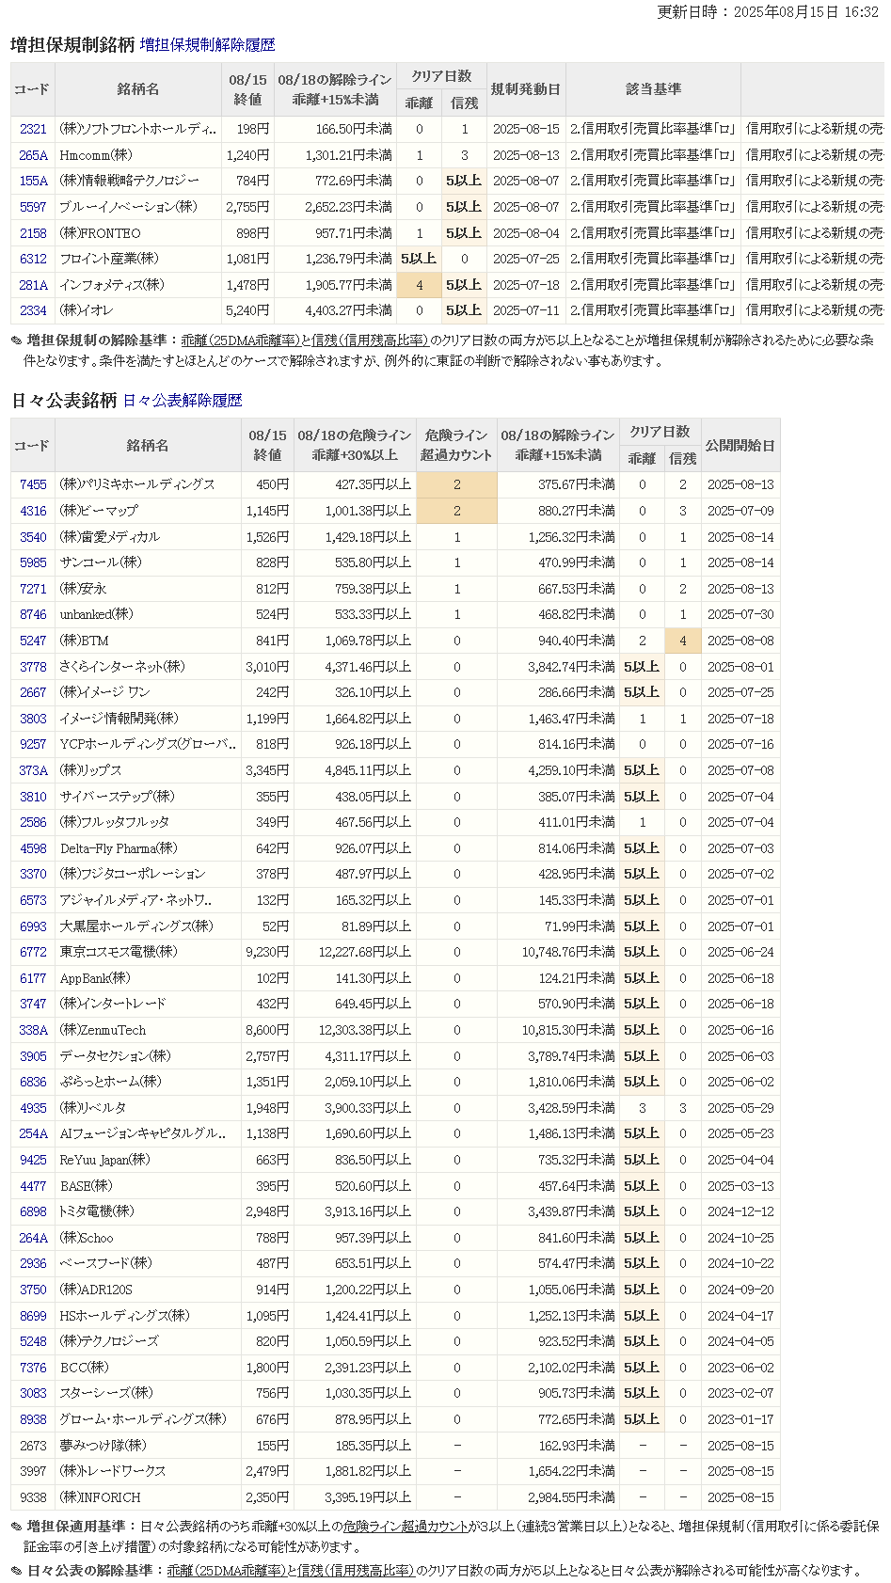The image size is (891, 1583).
Task: Open stock code 5597 link
Action: coord(33,207)
